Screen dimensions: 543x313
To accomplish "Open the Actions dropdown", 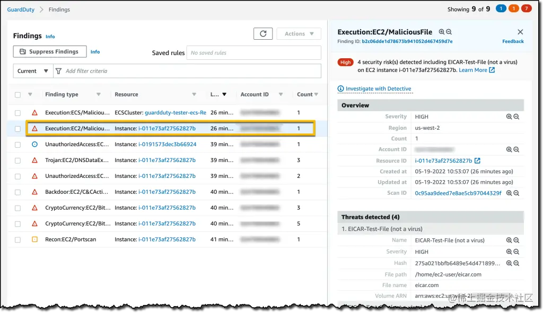I will 299,33.
